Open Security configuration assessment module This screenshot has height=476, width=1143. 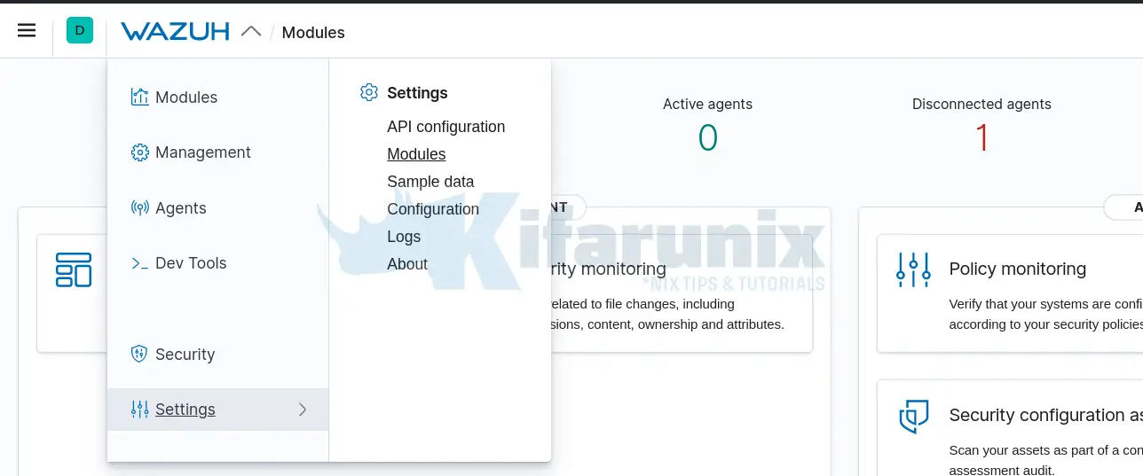pyautogui.click(x=1045, y=416)
